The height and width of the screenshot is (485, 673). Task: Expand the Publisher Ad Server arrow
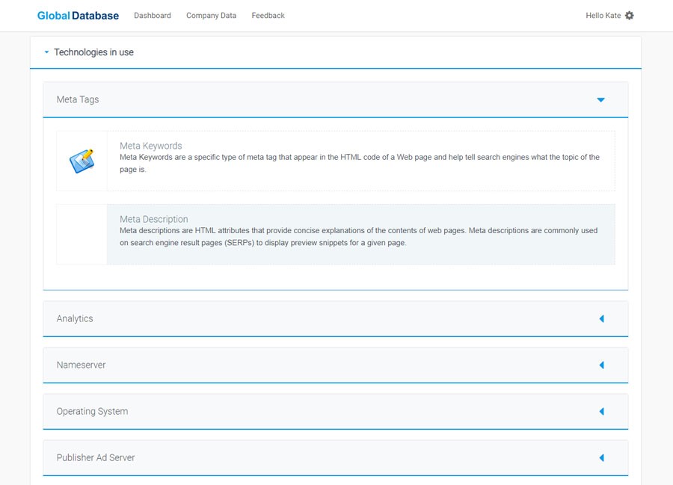pyautogui.click(x=602, y=457)
